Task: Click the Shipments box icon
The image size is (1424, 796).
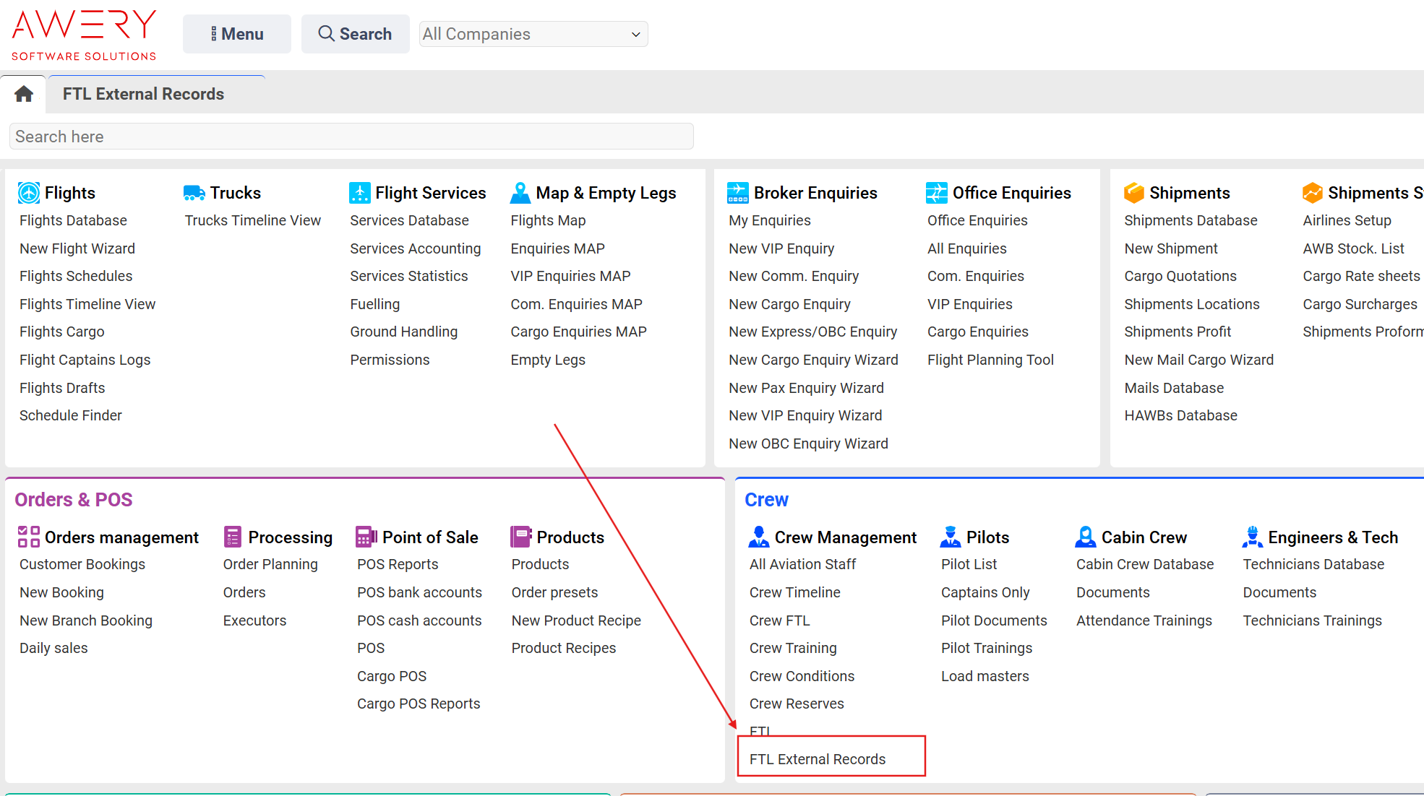Action: click(1133, 193)
